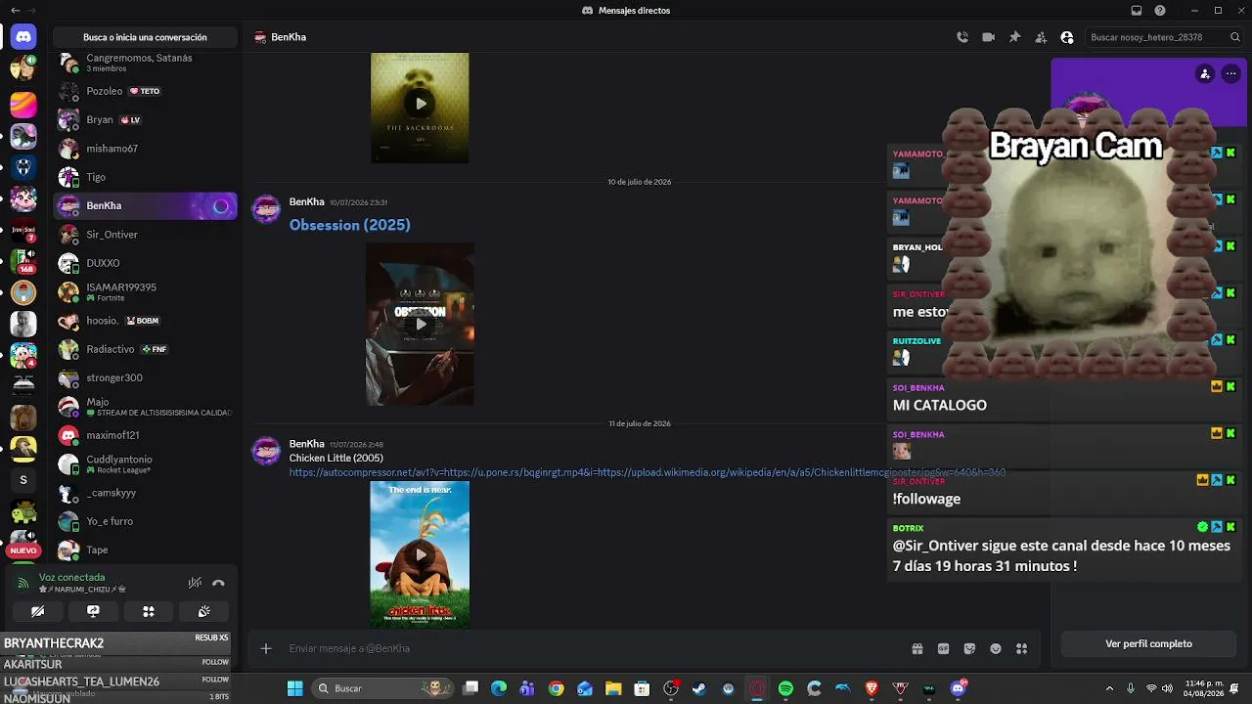Screen dimensions: 1252x704
Task: Open the Bryan direct message
Action: (x=145, y=119)
